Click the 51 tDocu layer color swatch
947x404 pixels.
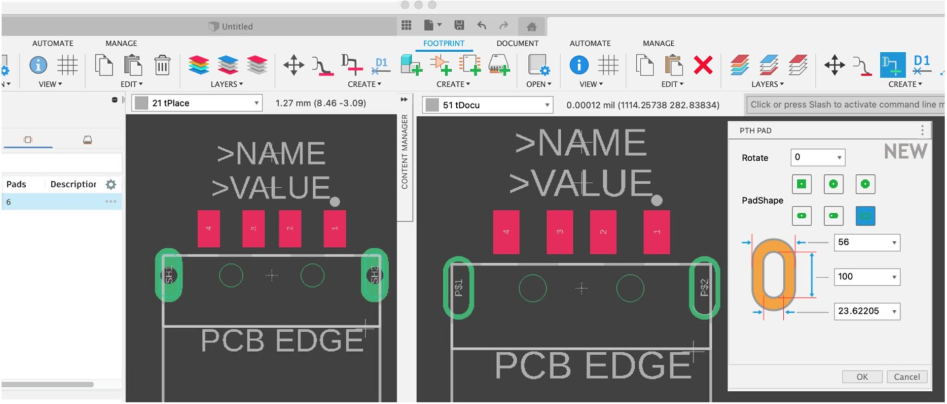[x=432, y=105]
